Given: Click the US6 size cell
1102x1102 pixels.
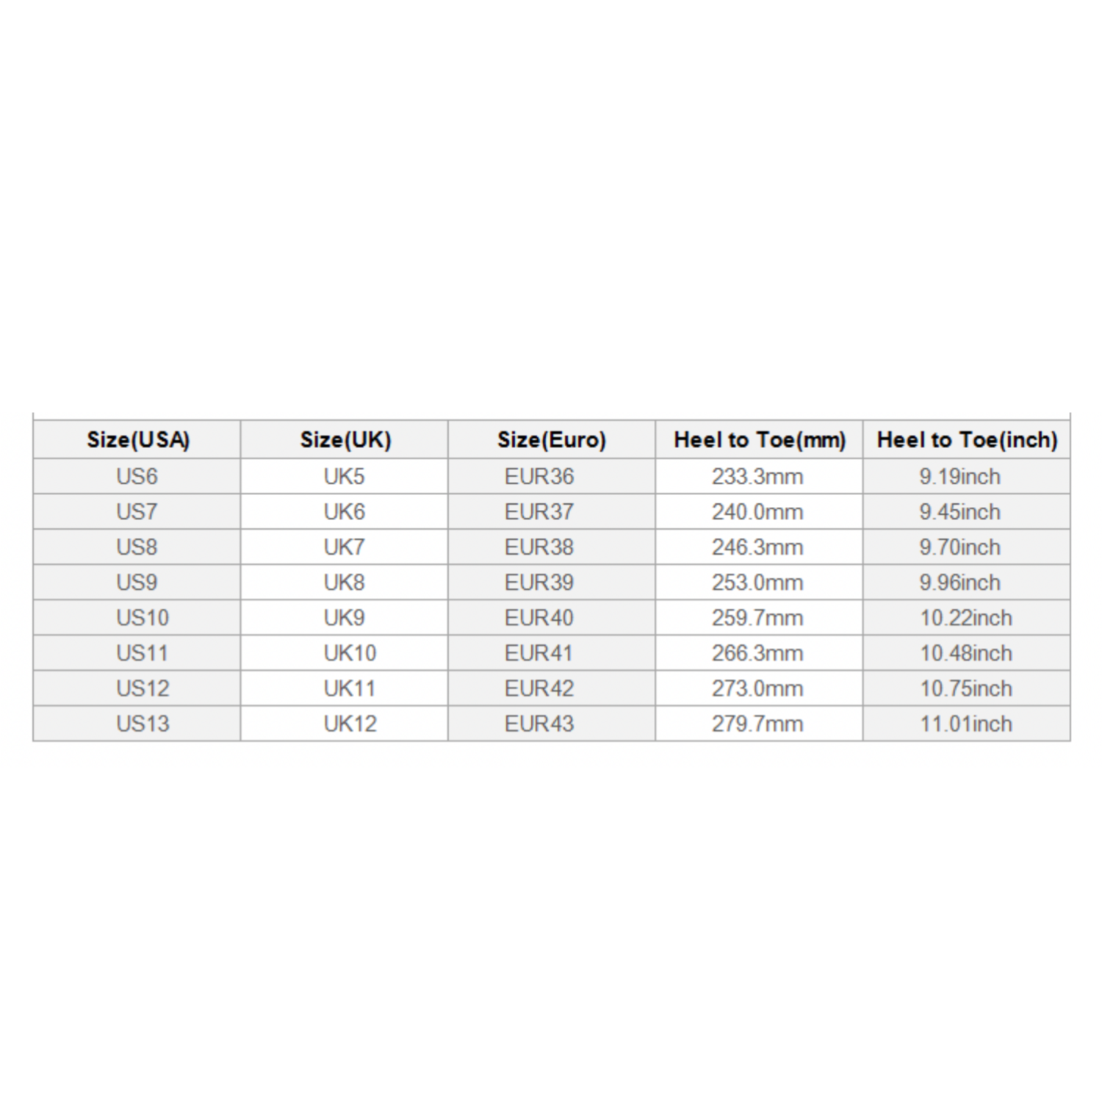Looking at the screenshot, I should tap(137, 477).
